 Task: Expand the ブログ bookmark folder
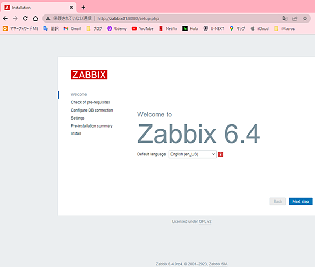point(94,28)
